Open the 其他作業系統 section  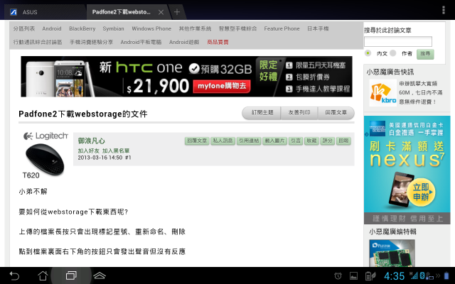[x=195, y=28]
